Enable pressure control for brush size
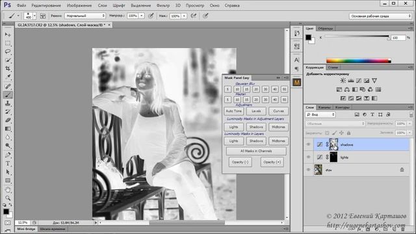This screenshot has height=234, width=416. click(x=205, y=16)
